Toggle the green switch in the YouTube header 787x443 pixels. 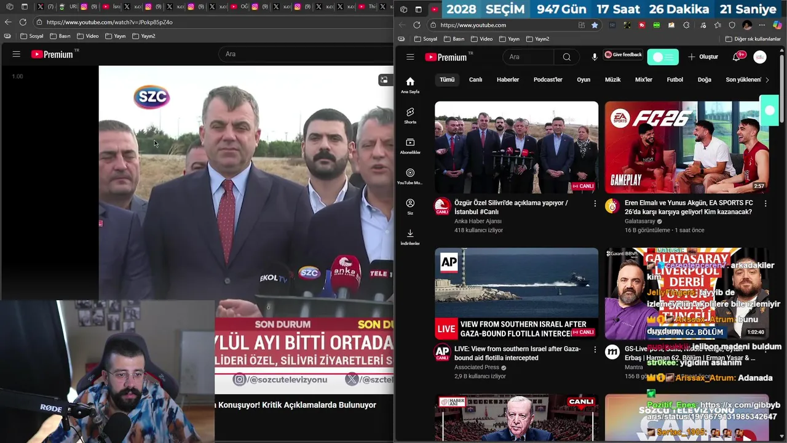tap(663, 57)
